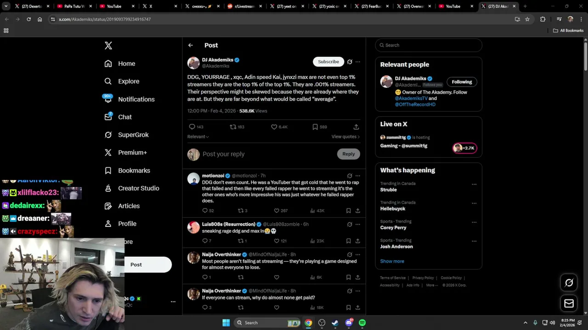588x330 pixels.
Task: Bookmark Luis808s reply
Action: click(349, 241)
